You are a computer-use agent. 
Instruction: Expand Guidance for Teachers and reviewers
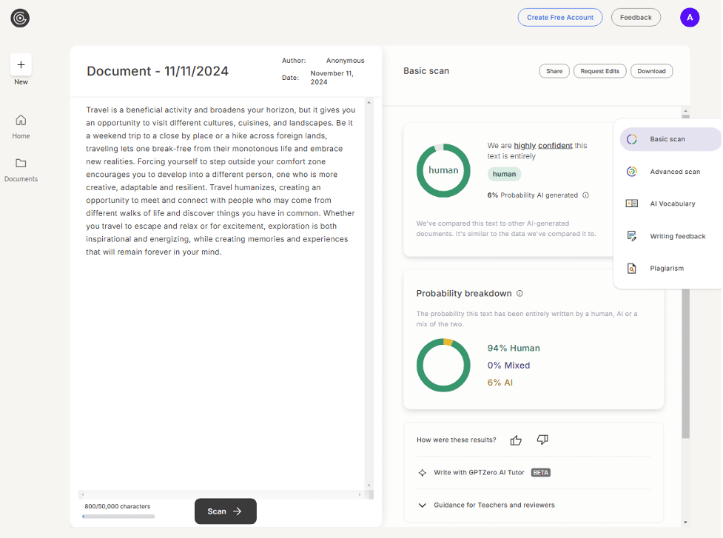pos(422,505)
